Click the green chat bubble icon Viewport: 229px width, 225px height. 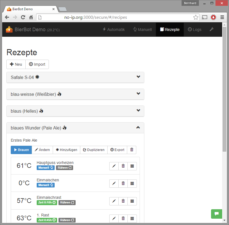(x=217, y=214)
